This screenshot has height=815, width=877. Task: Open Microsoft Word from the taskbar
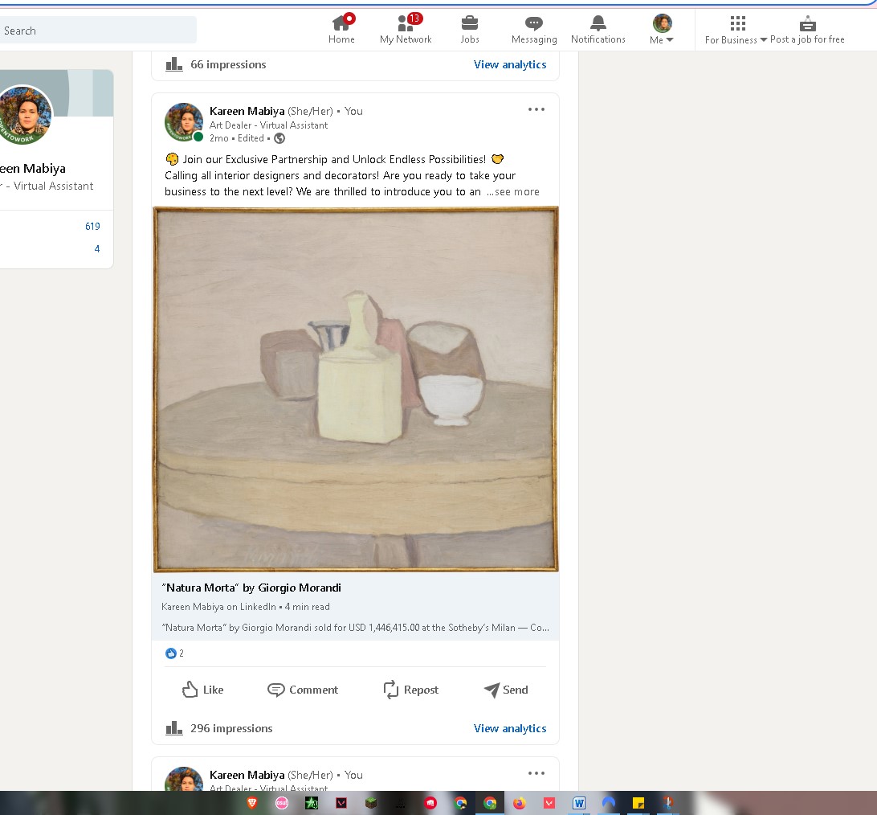click(x=579, y=803)
